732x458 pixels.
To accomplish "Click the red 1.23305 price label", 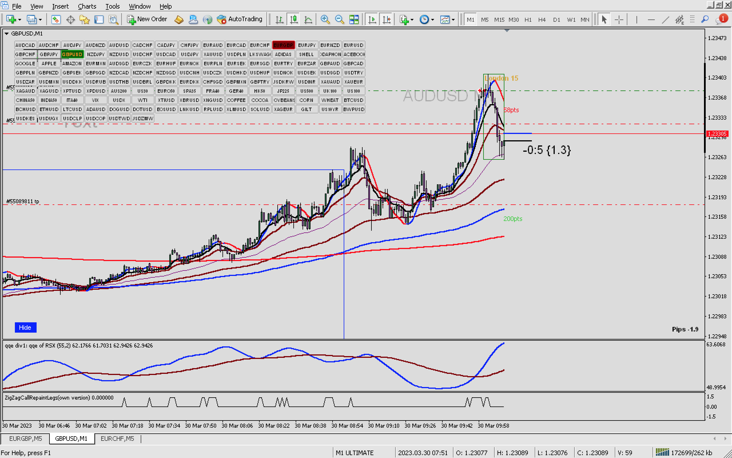I will pos(717,134).
